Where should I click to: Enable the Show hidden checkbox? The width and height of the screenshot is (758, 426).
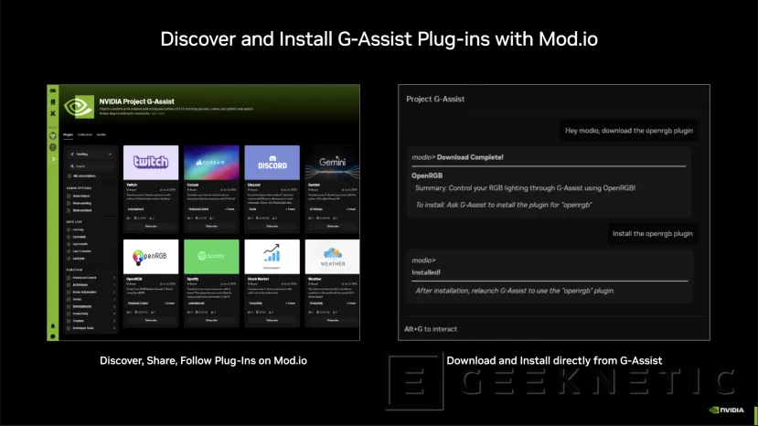69,196
